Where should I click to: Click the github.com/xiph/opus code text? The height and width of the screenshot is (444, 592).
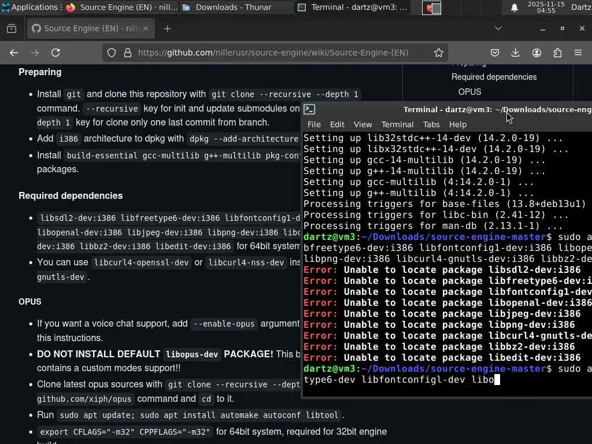84,399
